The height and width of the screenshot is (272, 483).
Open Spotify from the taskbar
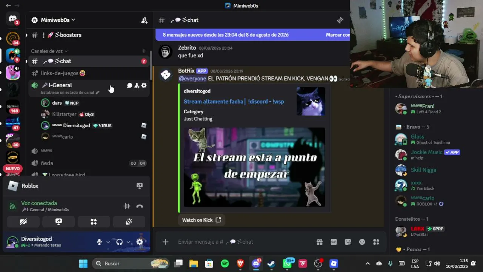coord(225,264)
